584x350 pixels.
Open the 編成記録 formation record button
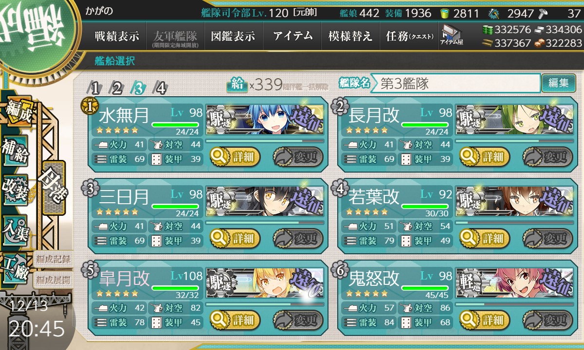pyautogui.click(x=53, y=259)
